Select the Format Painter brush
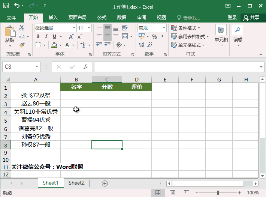Screen dimensions: 266x197 [x=22, y=45]
